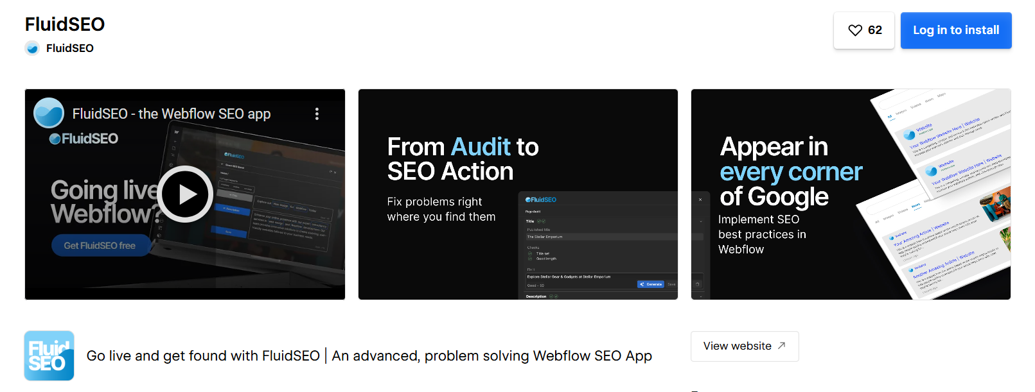Open the video title FluidSEO - the Webflow SEO app
The width and height of the screenshot is (1035, 392).
point(172,114)
